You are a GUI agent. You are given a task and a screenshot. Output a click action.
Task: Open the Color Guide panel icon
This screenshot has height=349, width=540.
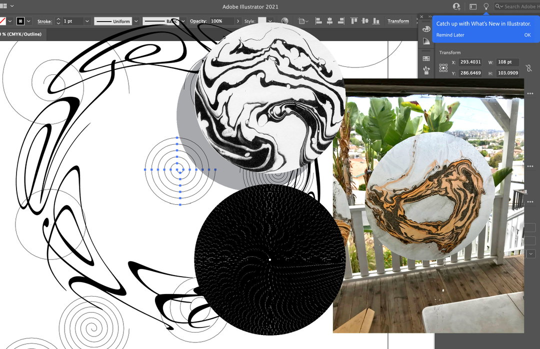click(x=426, y=41)
